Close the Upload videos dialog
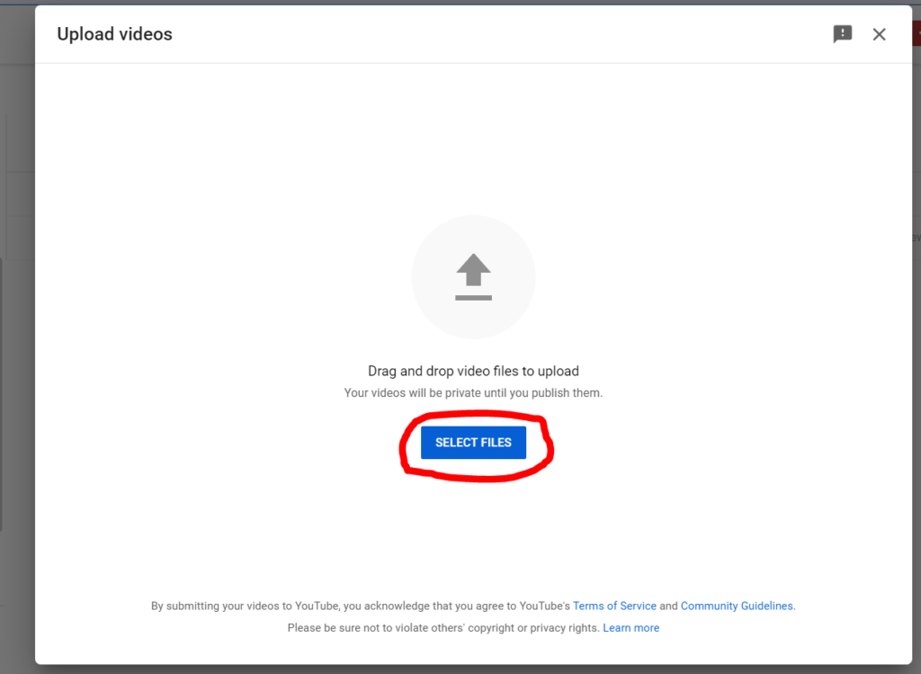 click(879, 35)
